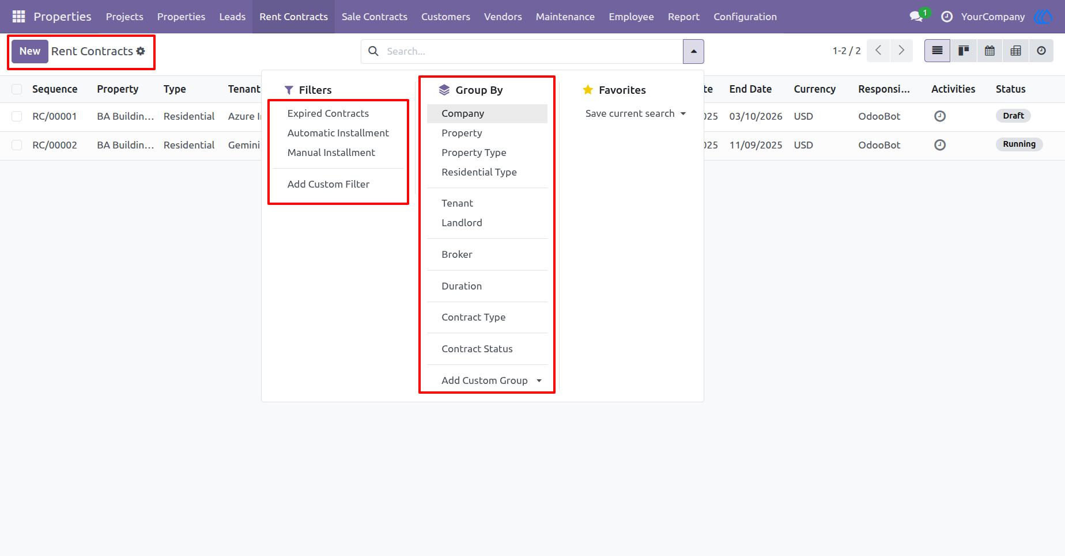Sort by the Currency column header
Image resolution: width=1065 pixels, height=556 pixels.
click(814, 89)
